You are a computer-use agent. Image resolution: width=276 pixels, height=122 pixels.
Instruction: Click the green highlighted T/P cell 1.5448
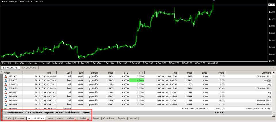137,81
